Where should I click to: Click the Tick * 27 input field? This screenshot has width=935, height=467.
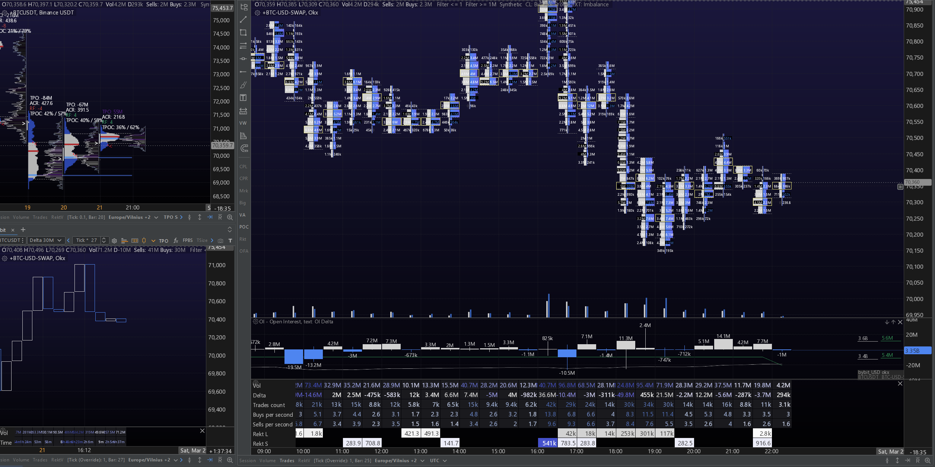pyautogui.click(x=87, y=240)
